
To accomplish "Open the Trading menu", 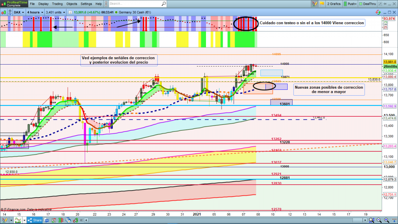I will [x=57, y=3].
